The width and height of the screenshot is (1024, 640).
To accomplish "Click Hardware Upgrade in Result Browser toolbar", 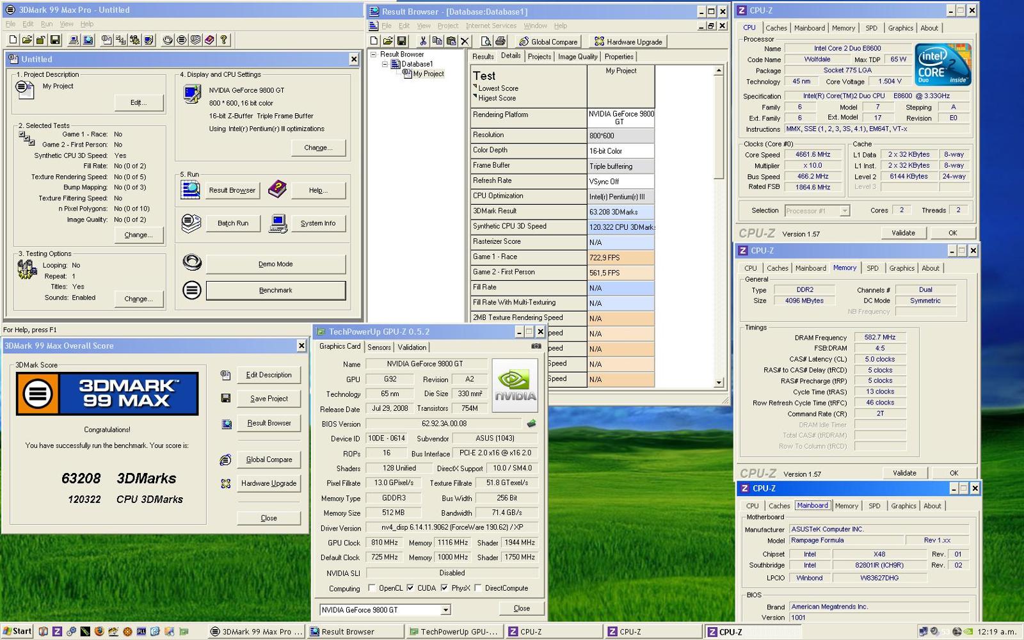I will (x=628, y=42).
